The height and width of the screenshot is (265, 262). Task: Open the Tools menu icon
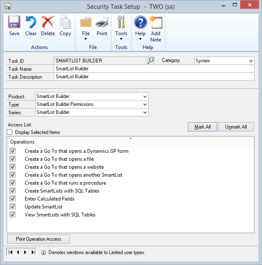pos(121,22)
